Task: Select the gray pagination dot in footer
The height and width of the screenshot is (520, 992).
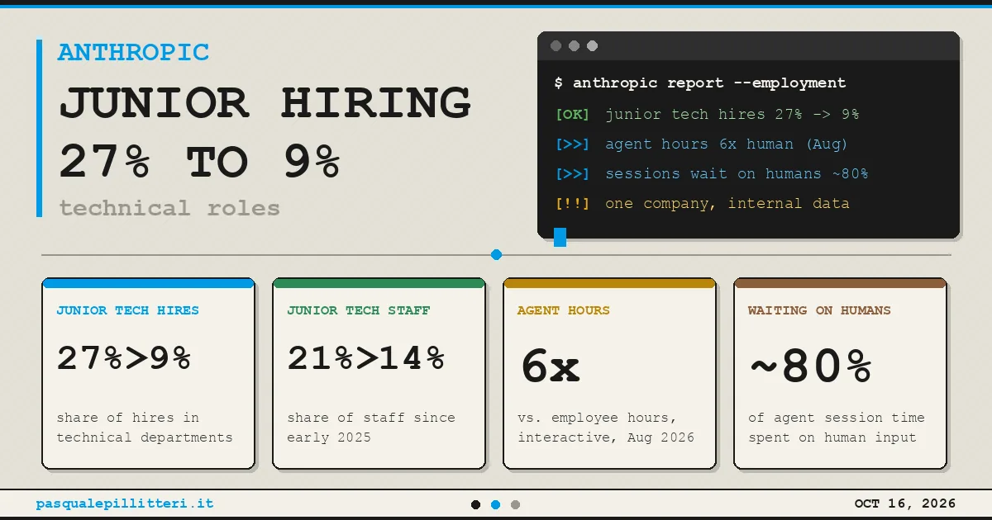Action: tap(515, 504)
